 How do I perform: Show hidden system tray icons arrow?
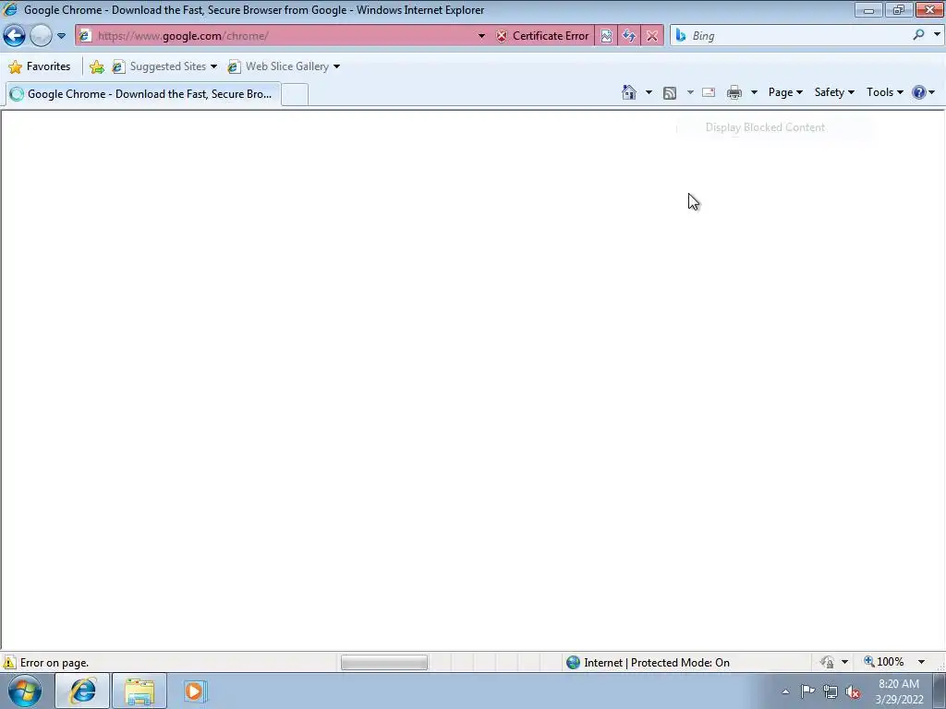click(785, 692)
